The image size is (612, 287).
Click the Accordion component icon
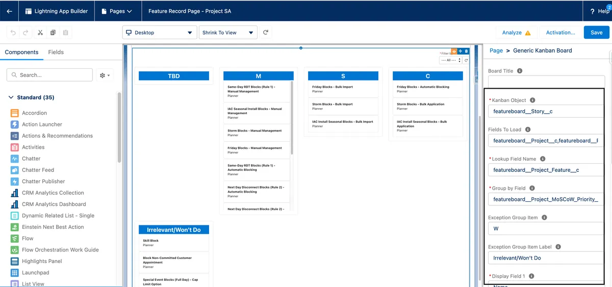click(14, 113)
